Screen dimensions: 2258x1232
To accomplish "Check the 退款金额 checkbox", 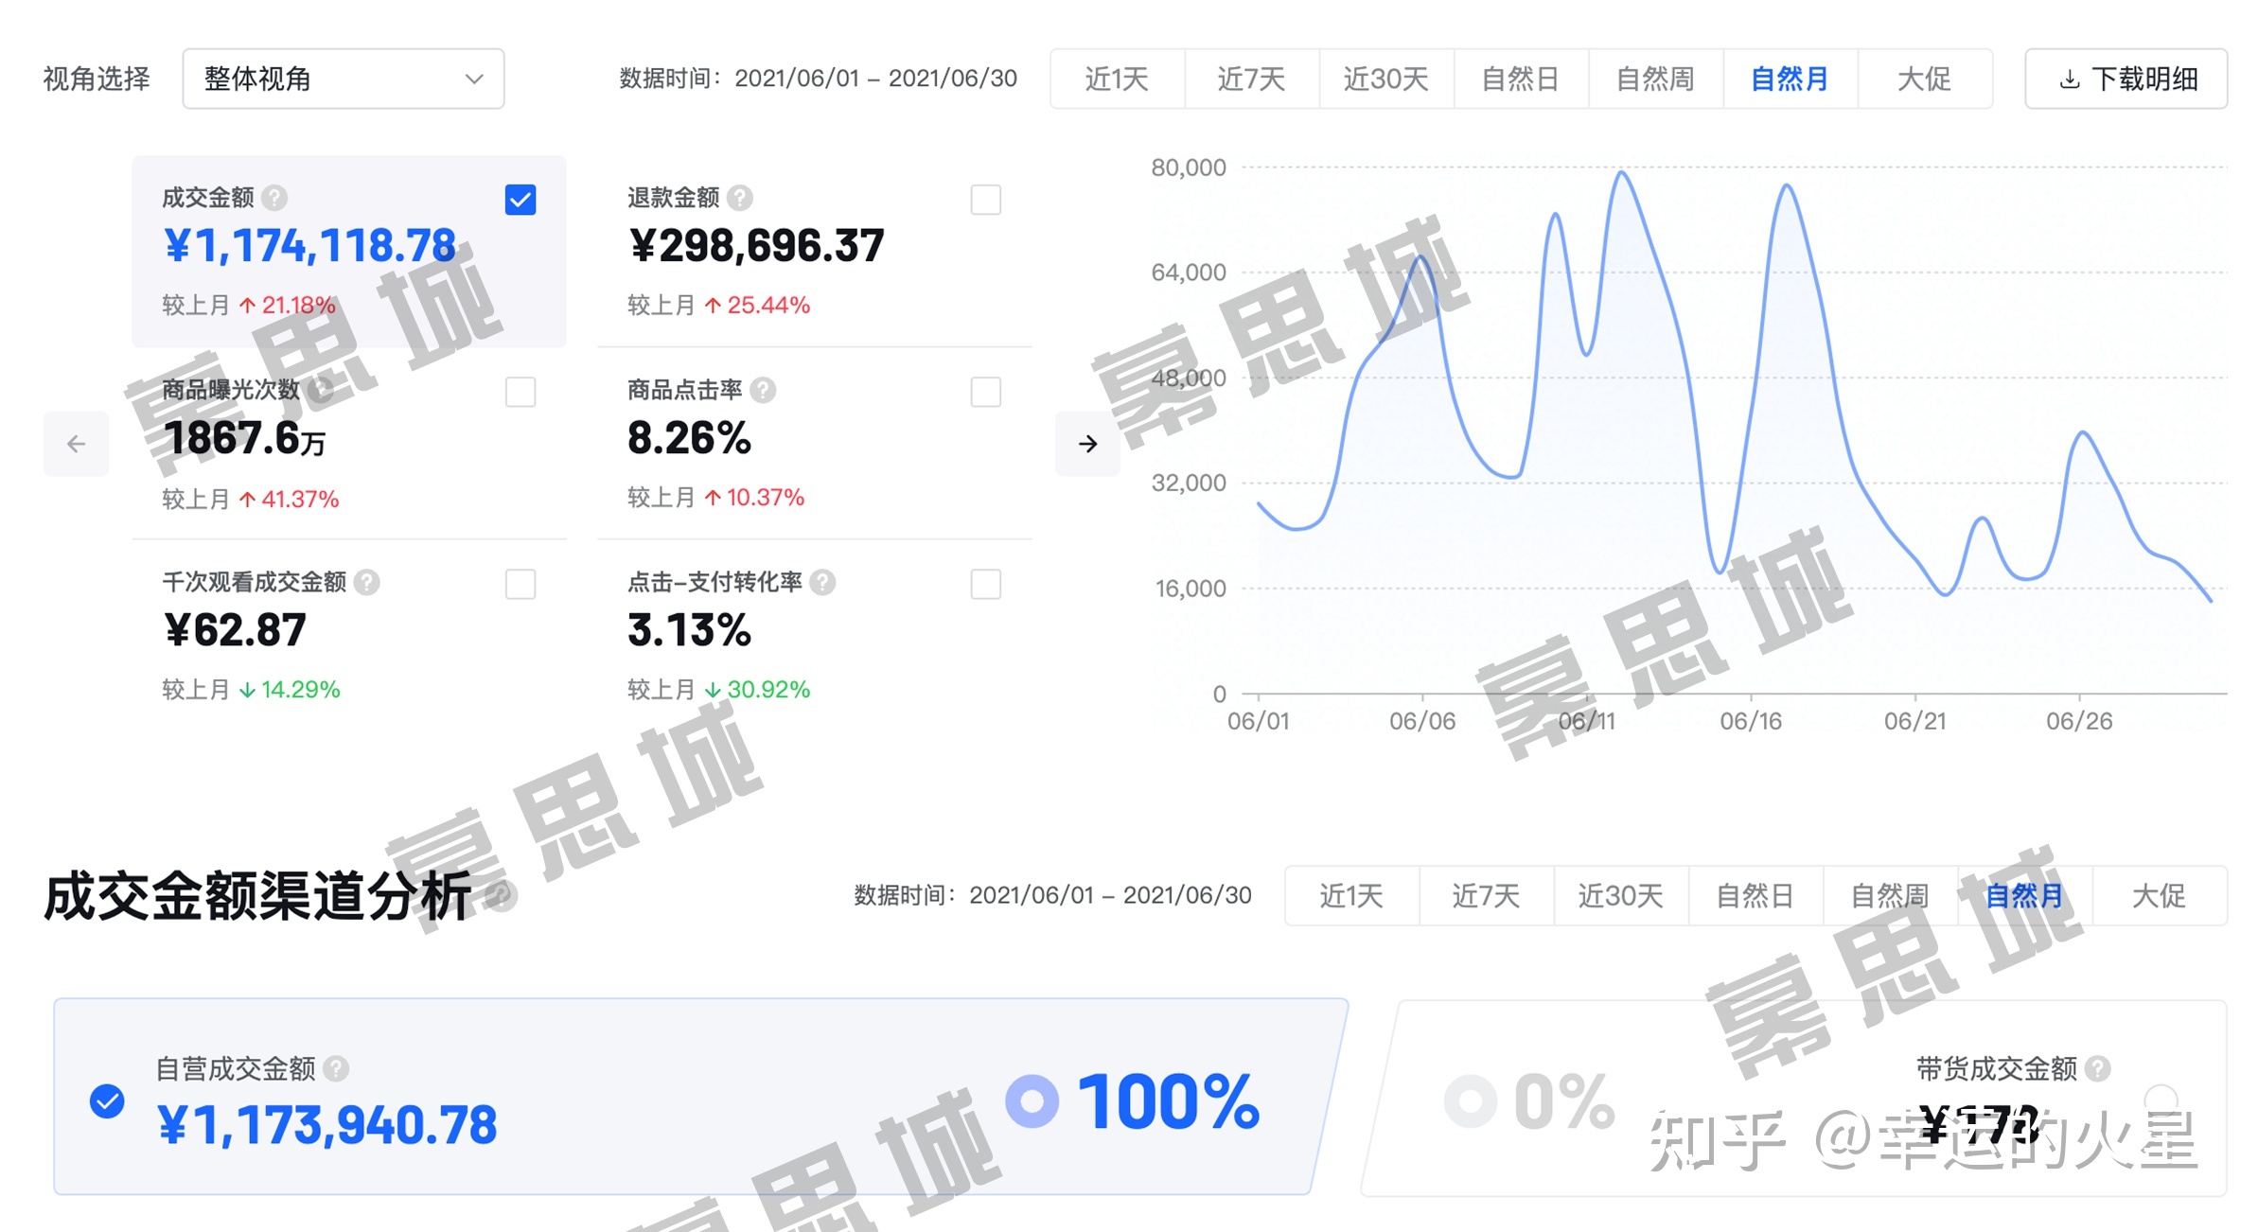I will click(986, 200).
